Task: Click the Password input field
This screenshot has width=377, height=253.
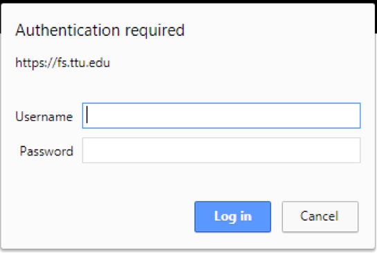Action: pos(221,150)
